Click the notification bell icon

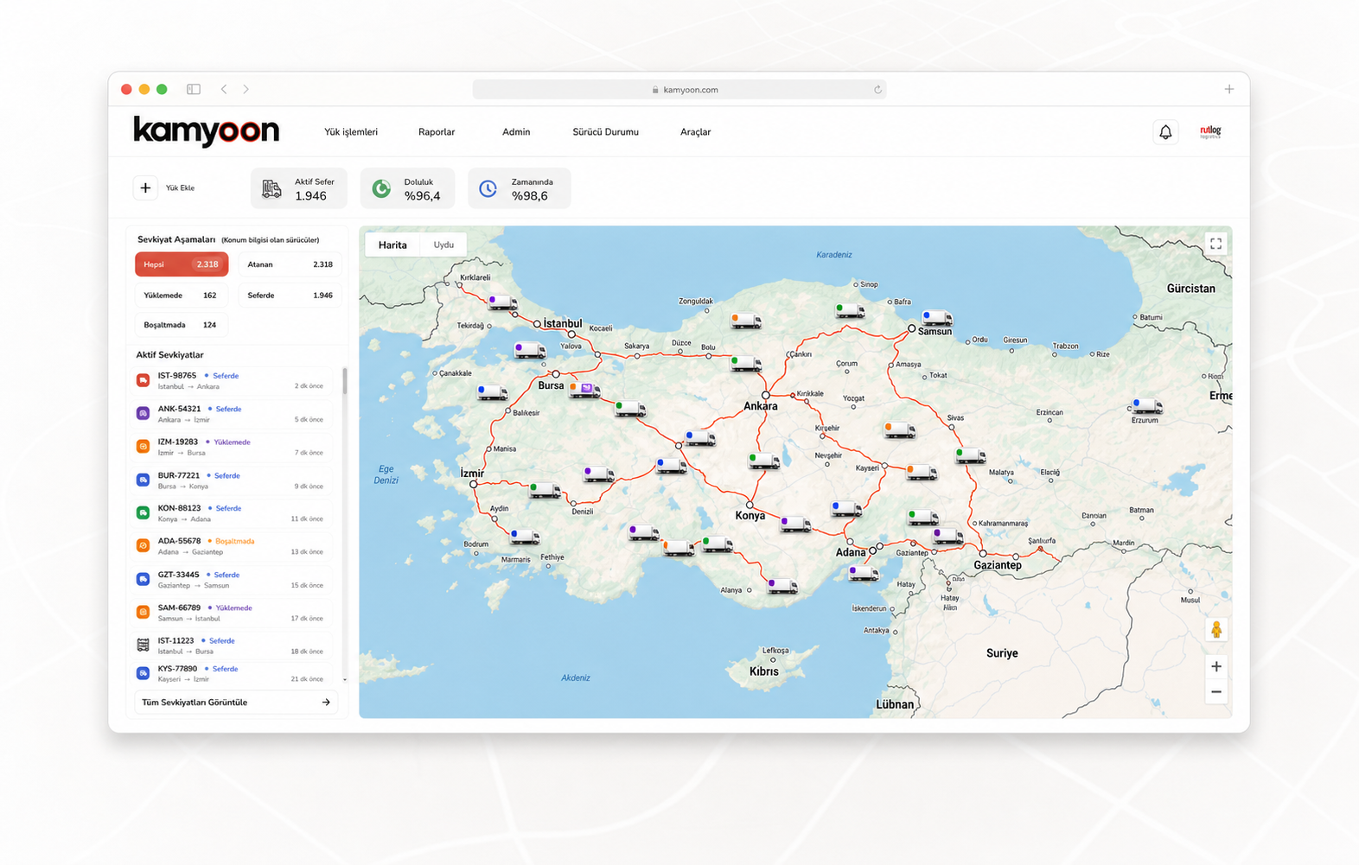[x=1165, y=132]
